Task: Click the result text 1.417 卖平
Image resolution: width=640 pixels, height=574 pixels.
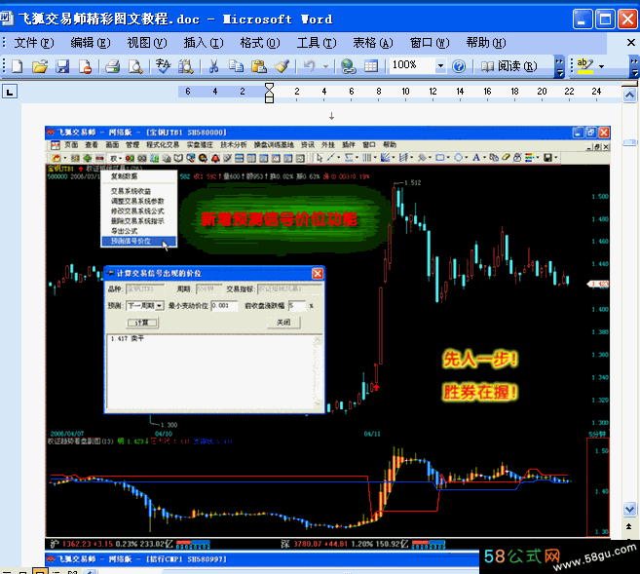Action: [x=128, y=339]
